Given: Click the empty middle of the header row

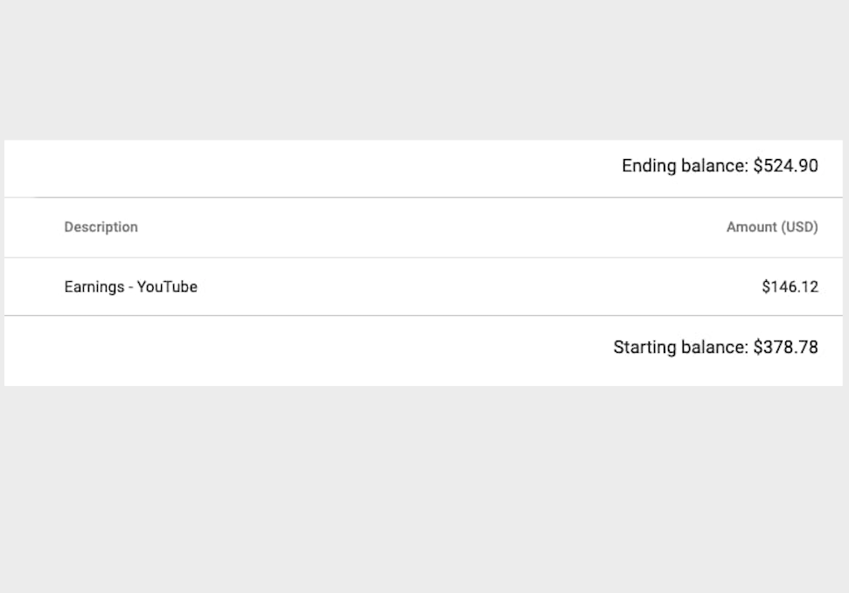Looking at the screenshot, I should click(433, 227).
